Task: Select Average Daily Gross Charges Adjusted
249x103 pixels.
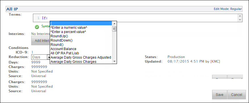Action: (x=81, y=57)
